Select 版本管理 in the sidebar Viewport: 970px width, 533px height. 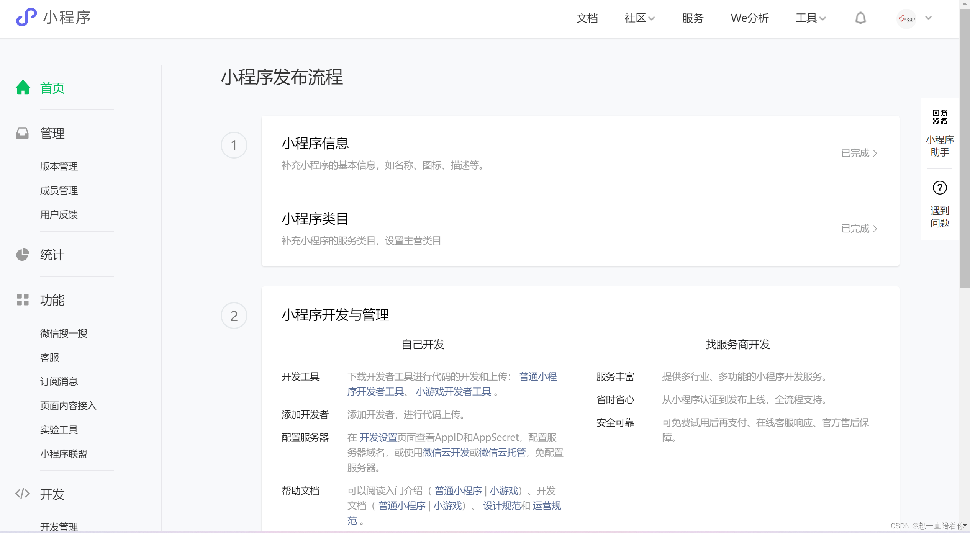(59, 166)
